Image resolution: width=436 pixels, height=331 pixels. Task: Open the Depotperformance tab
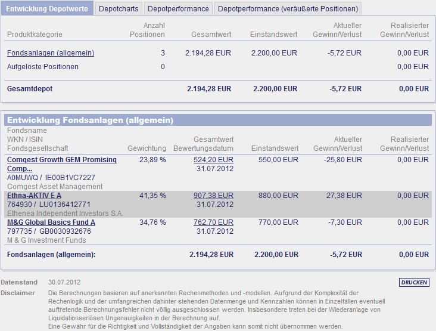pos(178,8)
